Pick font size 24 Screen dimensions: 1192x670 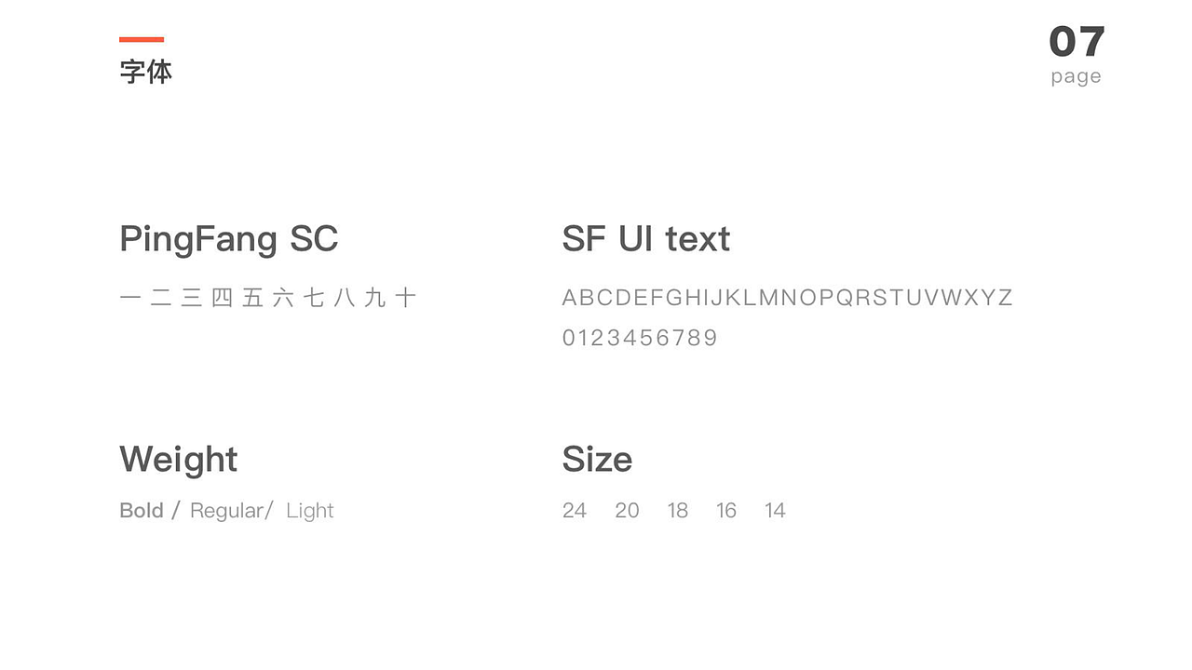[x=575, y=511]
